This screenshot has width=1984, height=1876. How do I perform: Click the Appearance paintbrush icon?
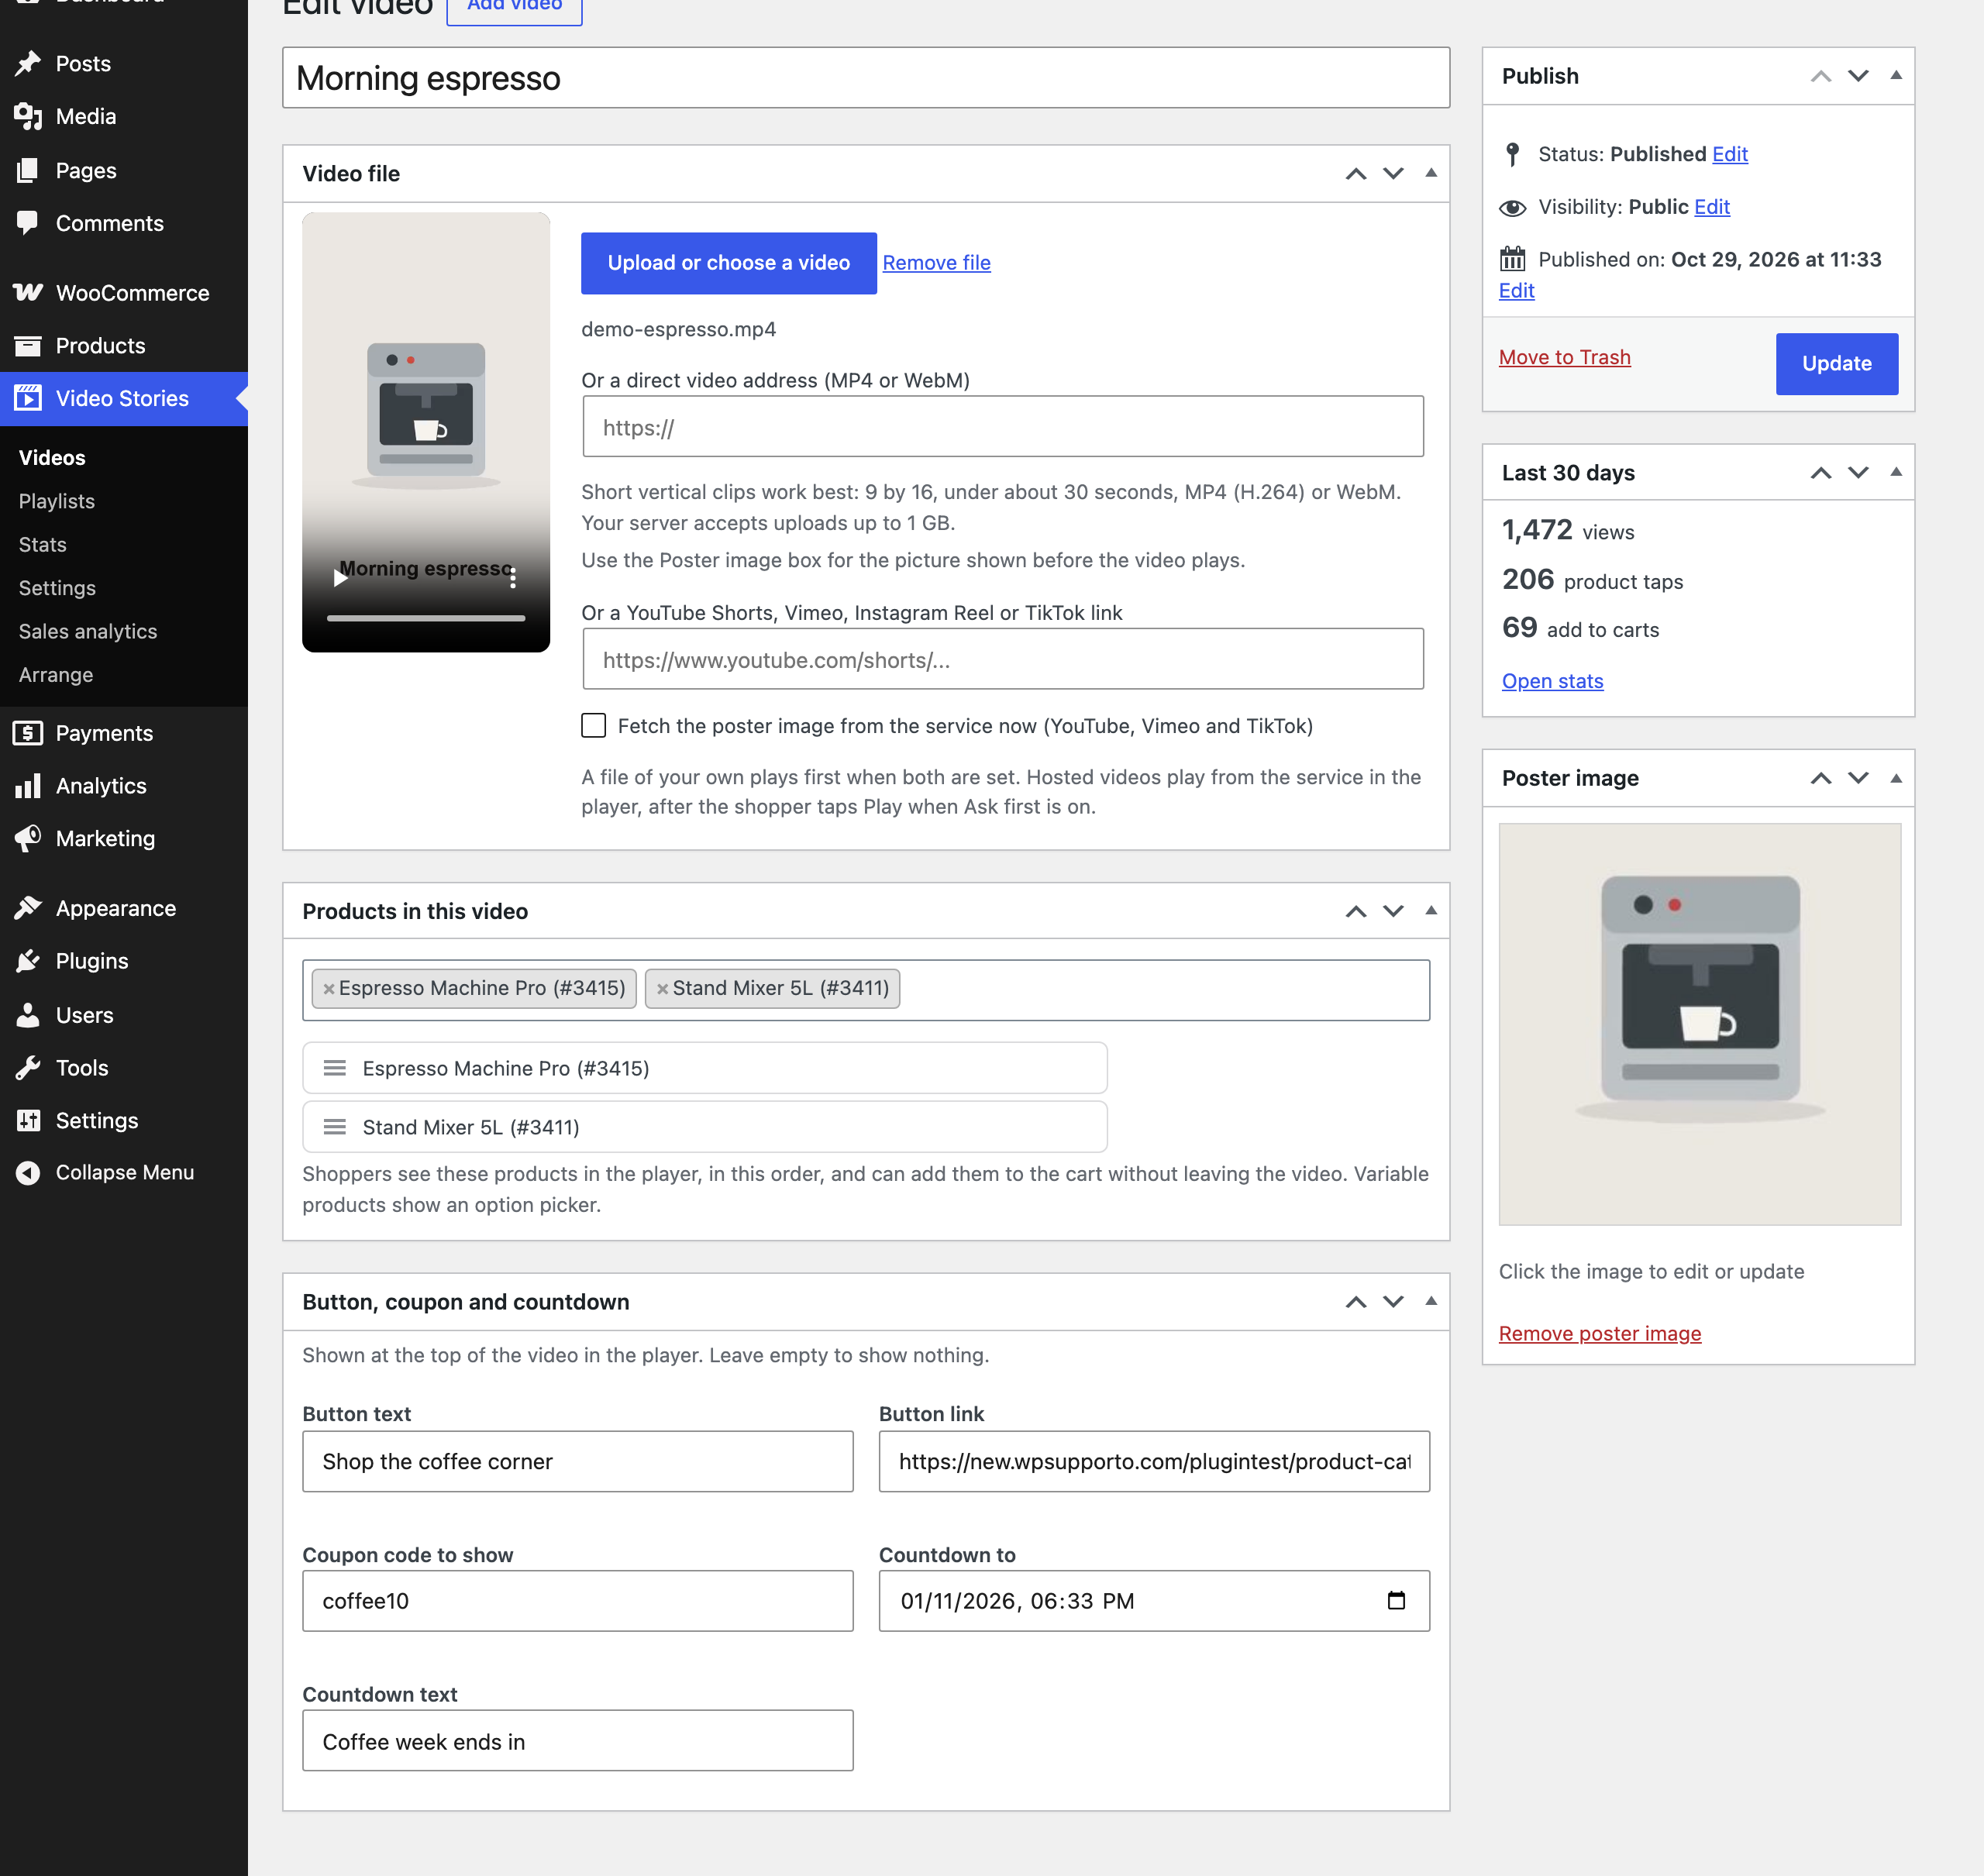coord(28,907)
